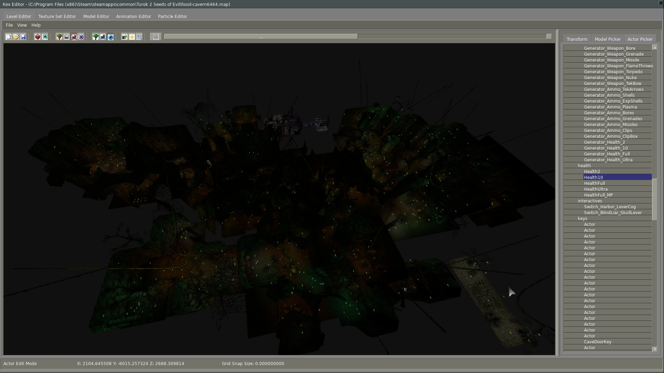Click the green camera view icon

pyautogui.click(x=45, y=37)
